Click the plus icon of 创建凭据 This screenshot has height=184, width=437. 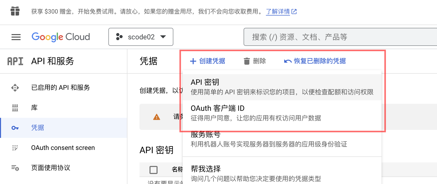(193, 61)
